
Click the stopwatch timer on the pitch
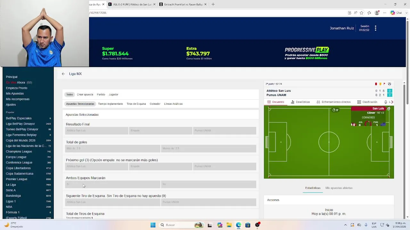click(x=335, y=110)
